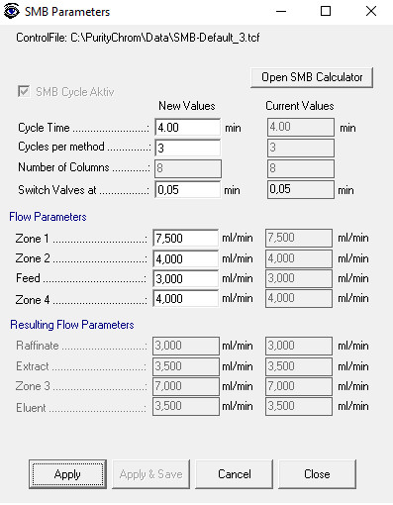Viewport: 393px width, 505px height.
Task: Click the Apply button
Action: point(67,474)
